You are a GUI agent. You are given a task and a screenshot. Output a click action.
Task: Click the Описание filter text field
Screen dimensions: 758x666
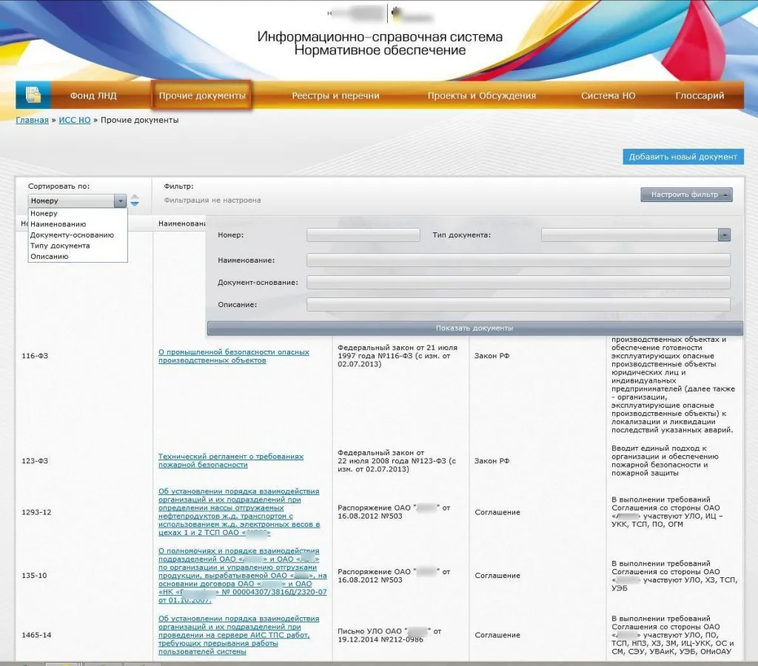pyautogui.click(x=518, y=304)
